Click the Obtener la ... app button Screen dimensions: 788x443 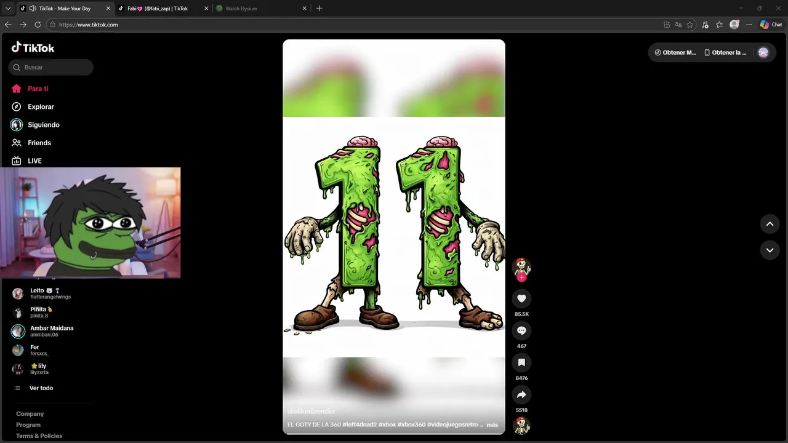pos(725,52)
